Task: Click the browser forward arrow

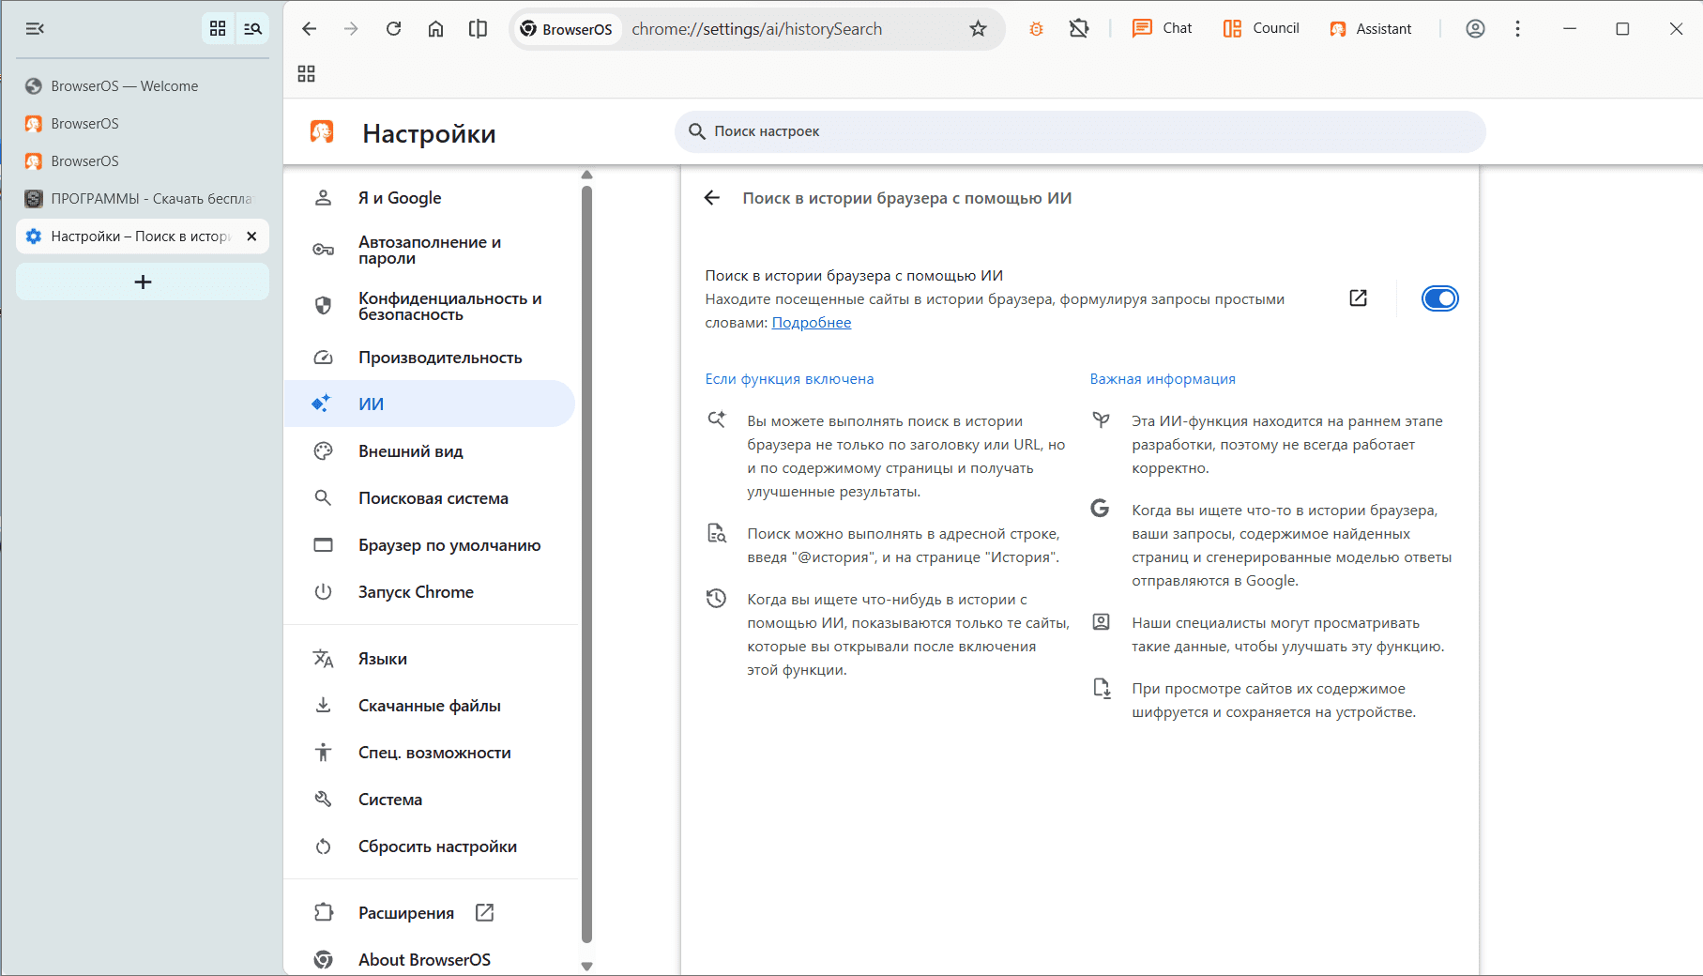Action: 351,29
